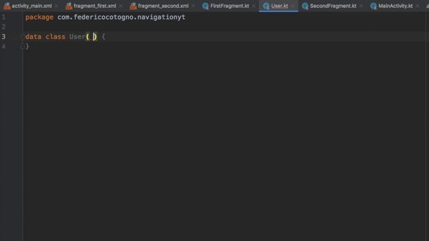429x241 pixels.
Task: Close the fragment_first.xml tab
Action: [121, 6]
